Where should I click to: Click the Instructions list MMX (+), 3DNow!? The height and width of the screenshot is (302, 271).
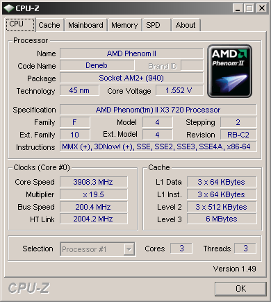[158, 146]
